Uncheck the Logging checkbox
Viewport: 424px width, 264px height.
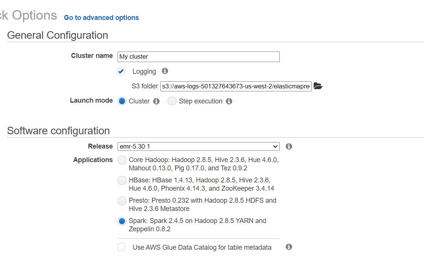[x=121, y=71]
